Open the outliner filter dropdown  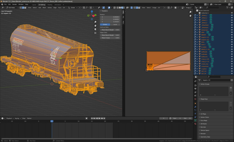228,7
